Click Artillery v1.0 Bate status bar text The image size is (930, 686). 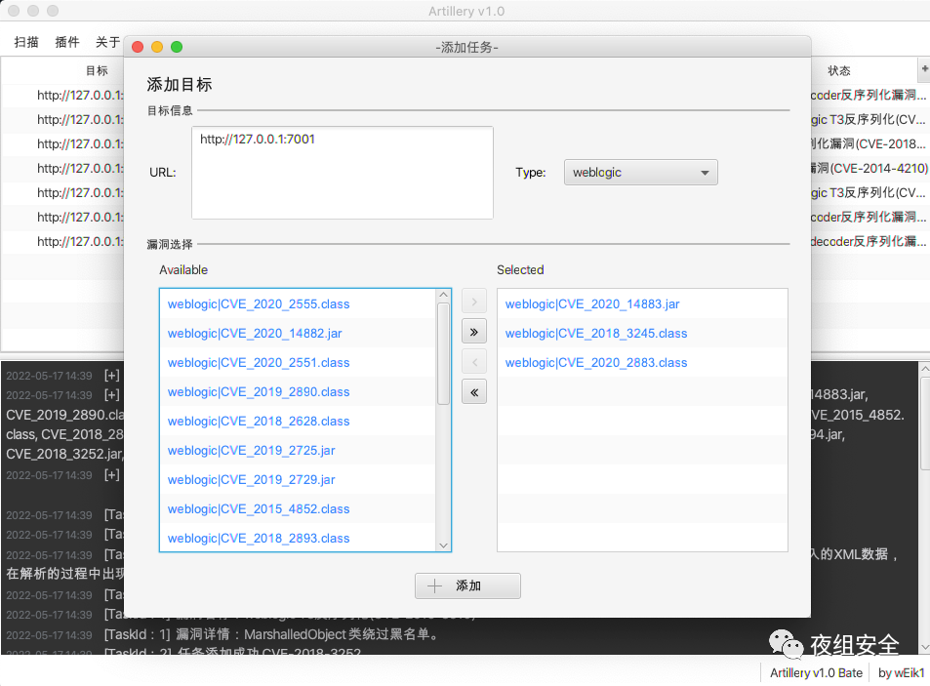[816, 673]
